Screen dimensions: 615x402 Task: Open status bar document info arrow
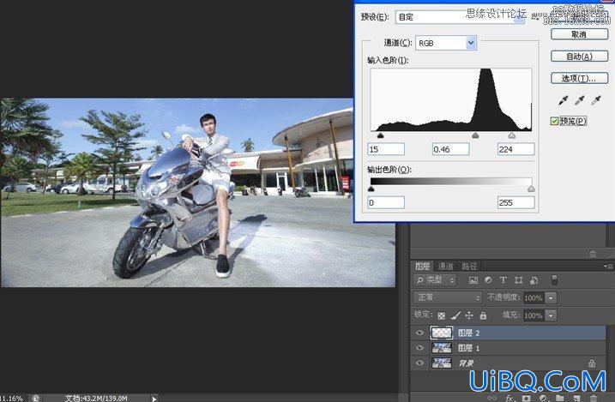154,399
